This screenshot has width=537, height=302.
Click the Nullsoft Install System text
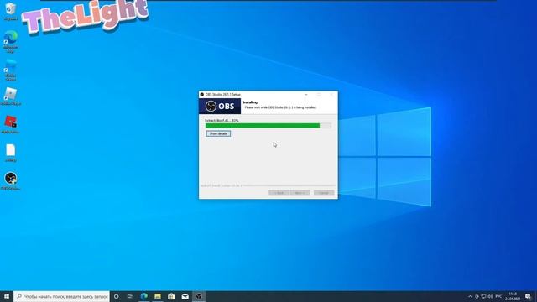click(222, 185)
